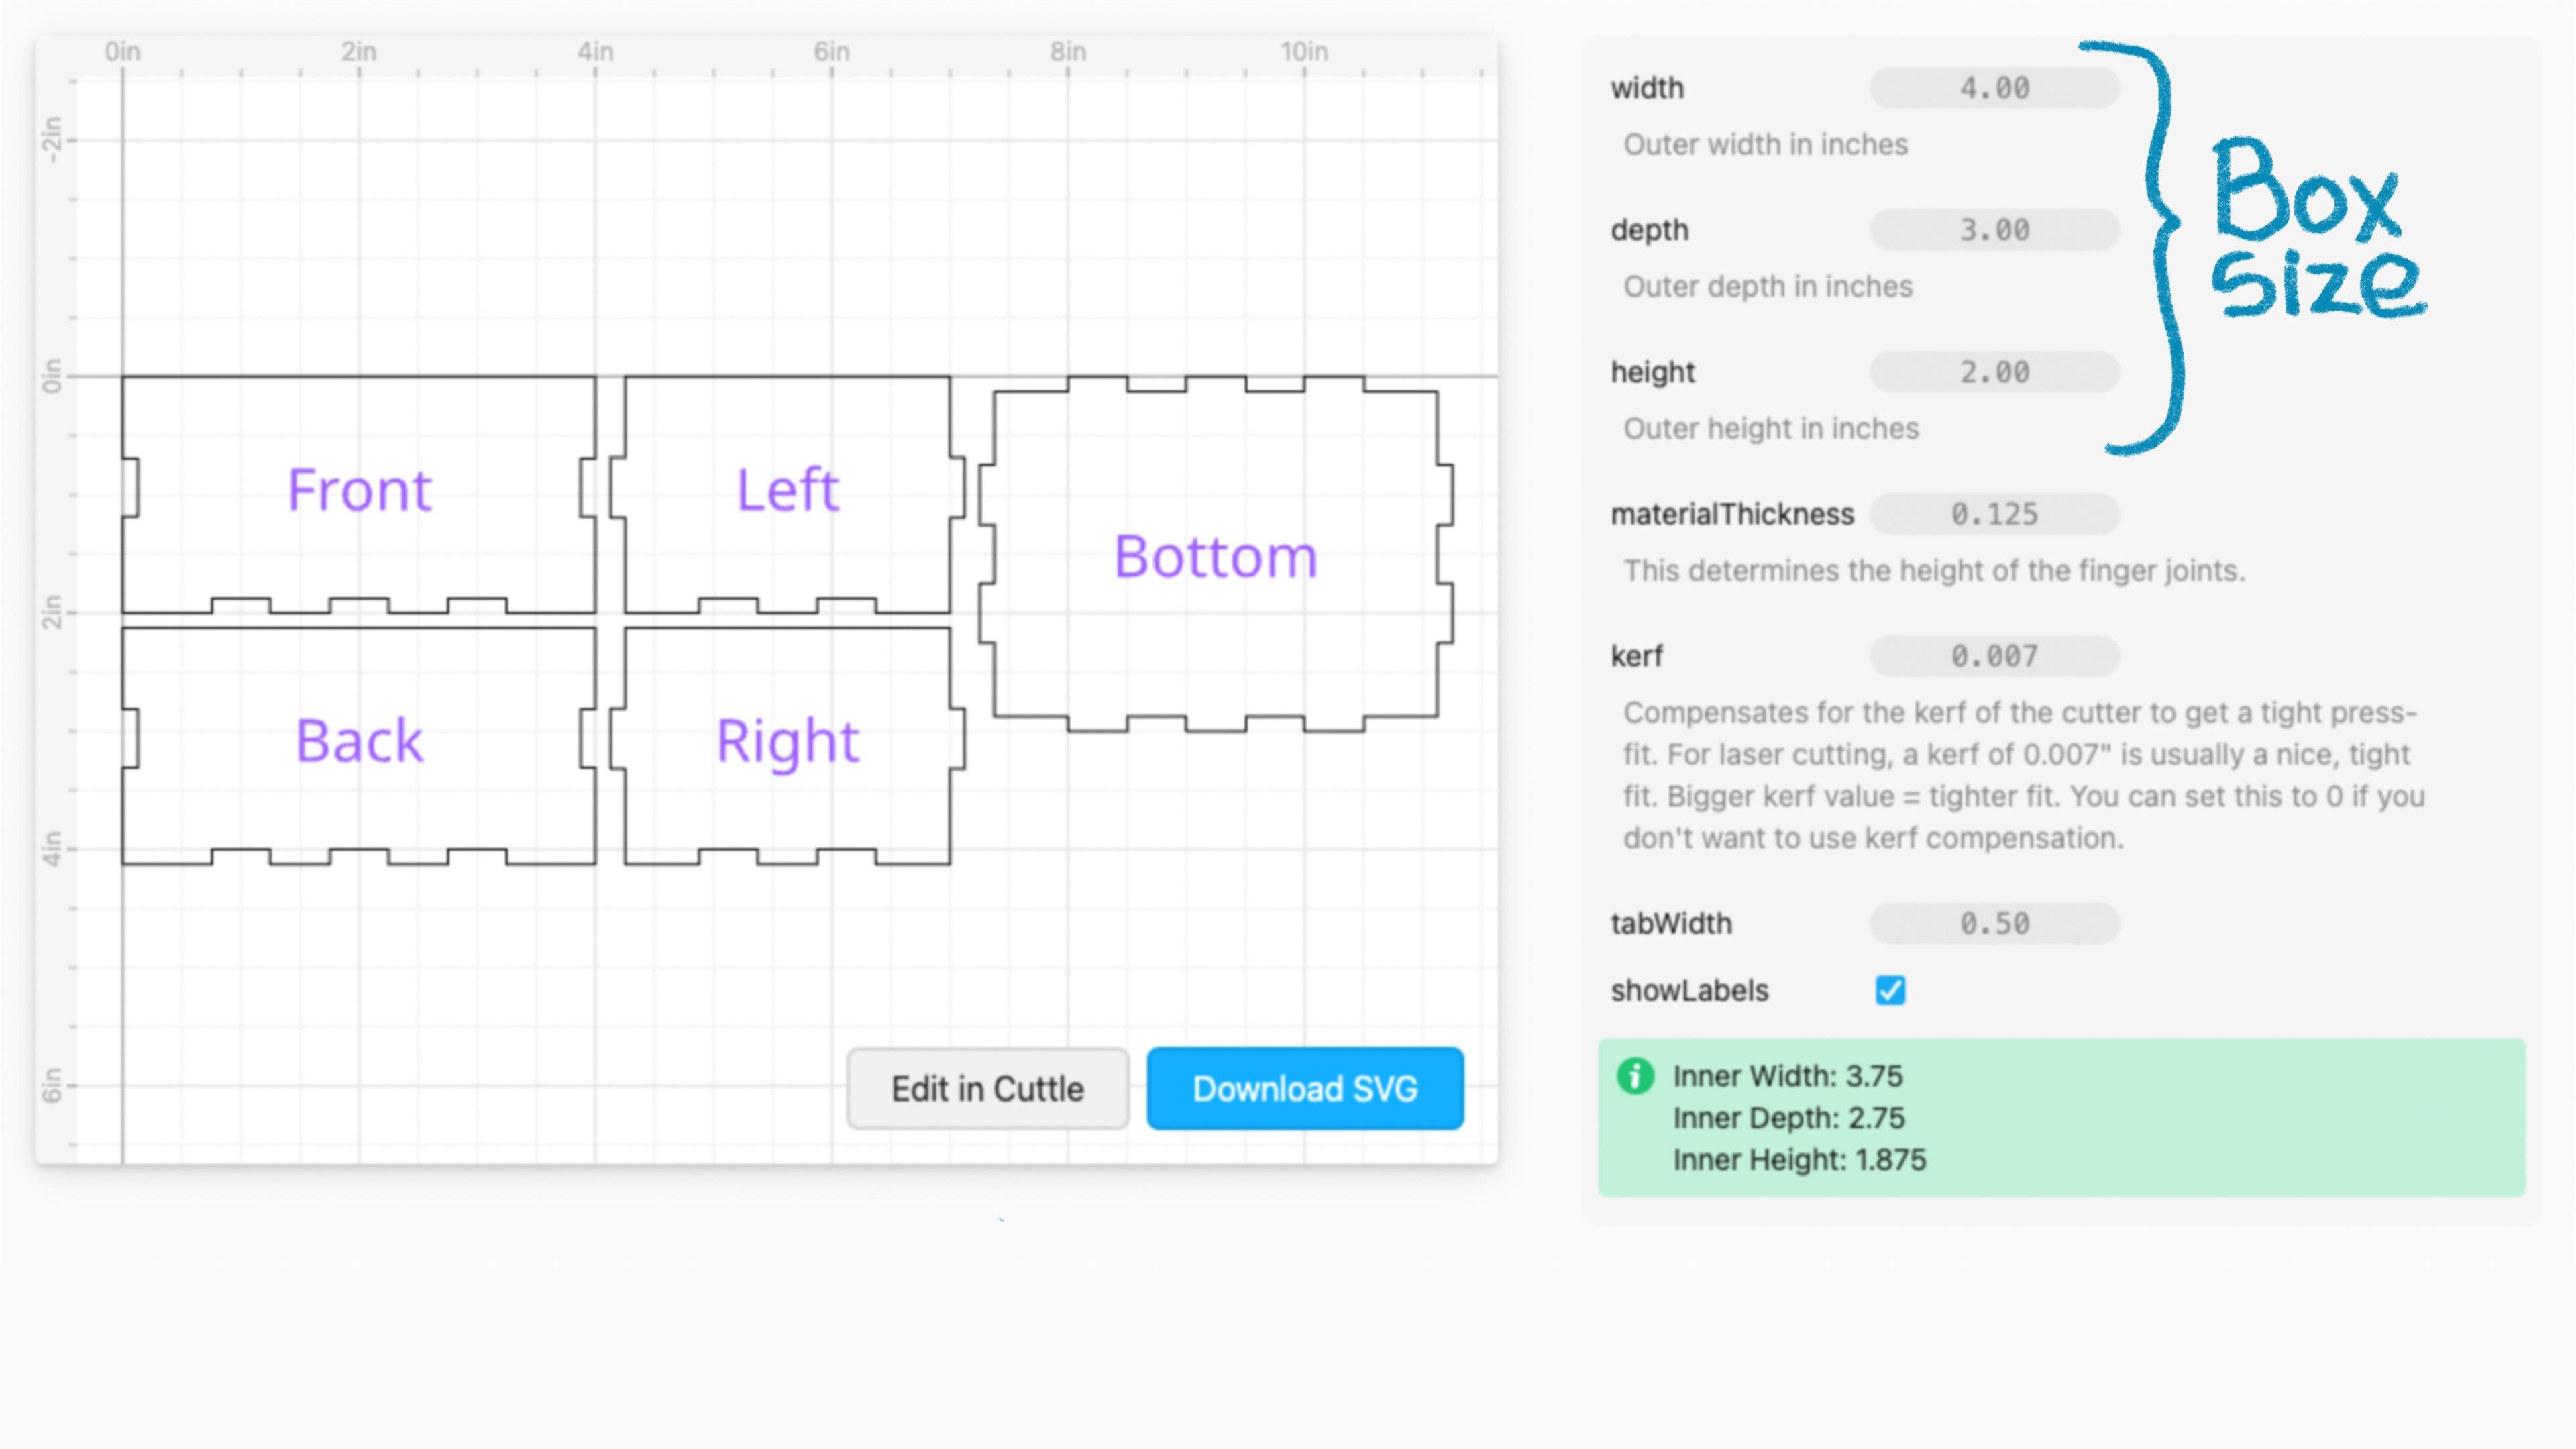The image size is (2576, 1449).
Task: Enable the showLabels checkbox
Action: click(1890, 990)
